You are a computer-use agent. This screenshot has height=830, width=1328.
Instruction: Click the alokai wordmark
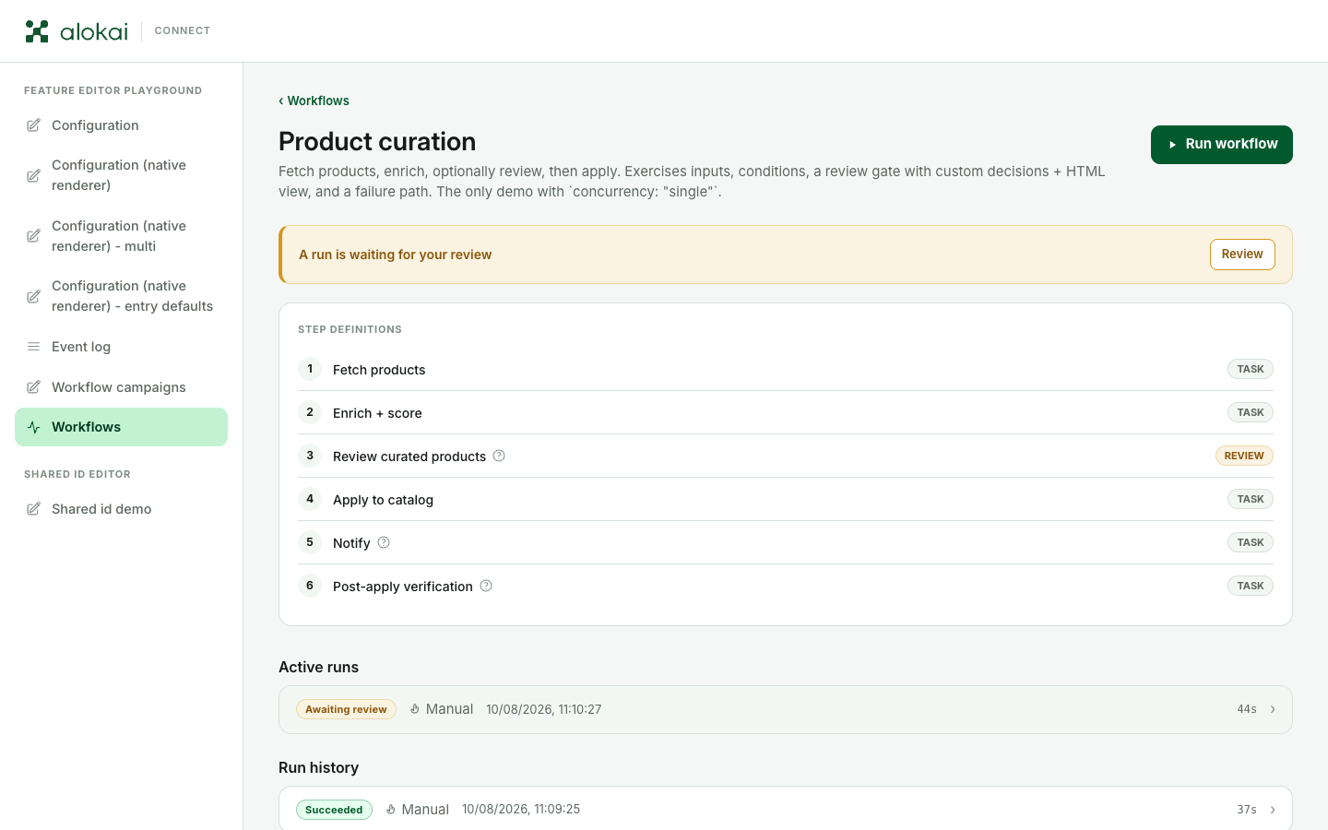tap(94, 31)
